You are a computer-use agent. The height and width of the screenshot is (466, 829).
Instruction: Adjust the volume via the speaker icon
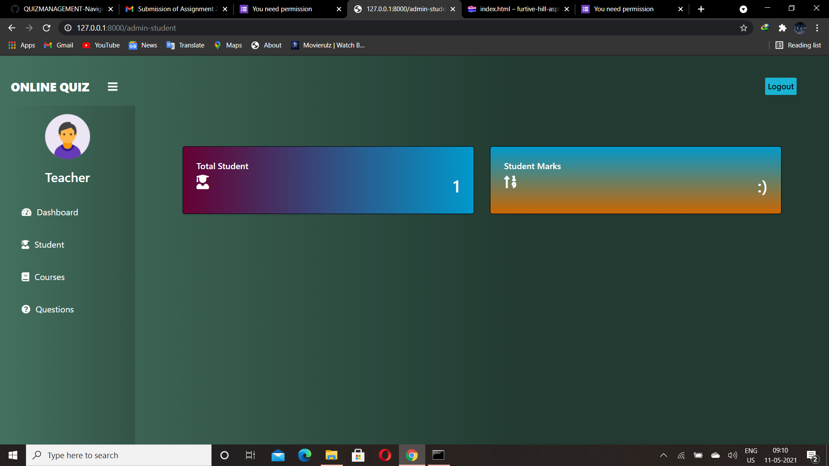(x=733, y=455)
